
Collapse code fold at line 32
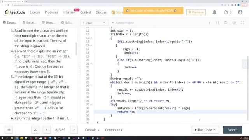91,105
